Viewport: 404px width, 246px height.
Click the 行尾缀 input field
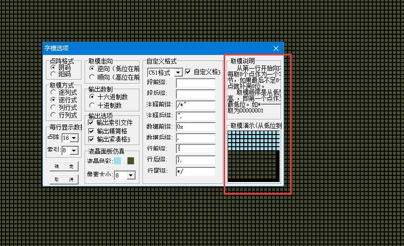click(x=196, y=171)
